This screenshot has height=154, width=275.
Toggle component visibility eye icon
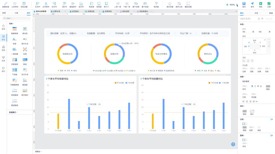click(262, 18)
